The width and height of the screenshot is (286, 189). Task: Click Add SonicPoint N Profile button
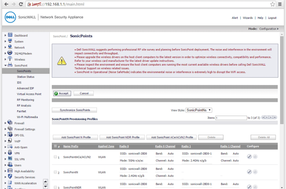coord(75,137)
